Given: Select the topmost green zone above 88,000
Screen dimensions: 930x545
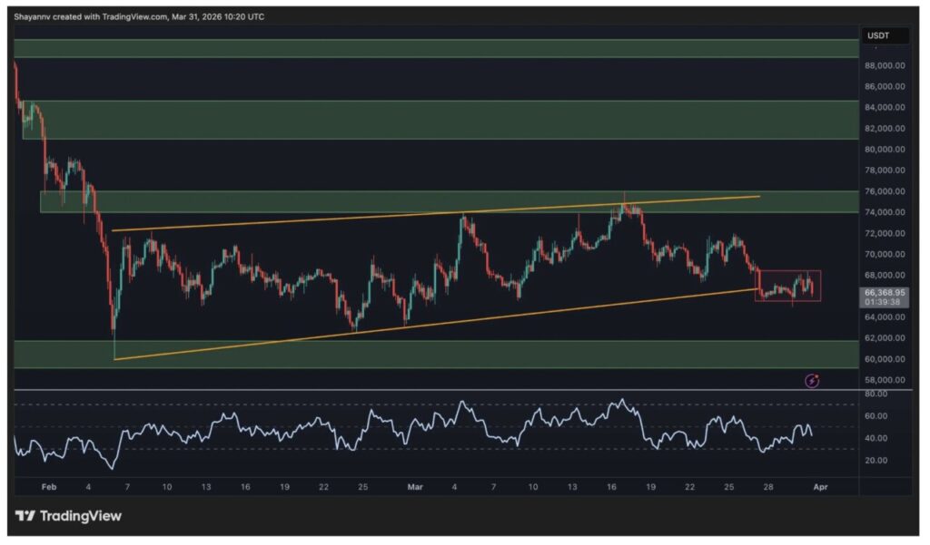Looking at the screenshot, I should point(436,48).
